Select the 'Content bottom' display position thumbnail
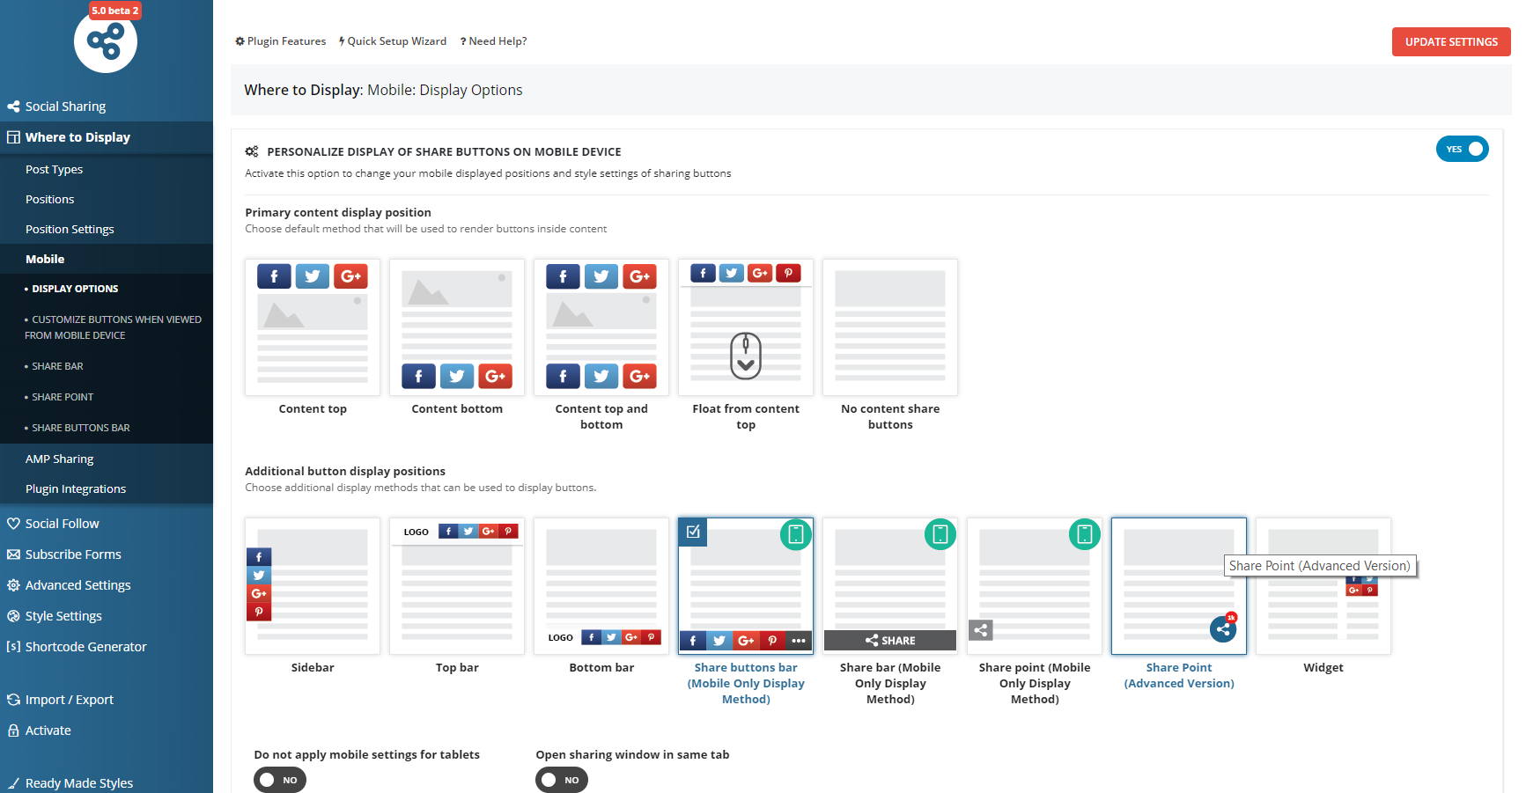 [x=457, y=327]
